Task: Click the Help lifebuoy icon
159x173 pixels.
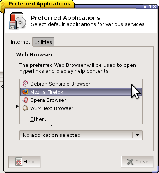Action: 19,162
